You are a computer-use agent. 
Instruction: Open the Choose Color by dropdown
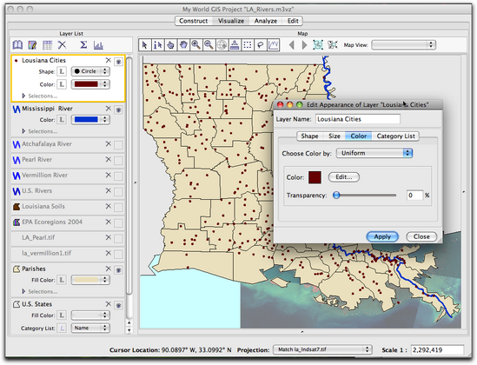tap(374, 153)
